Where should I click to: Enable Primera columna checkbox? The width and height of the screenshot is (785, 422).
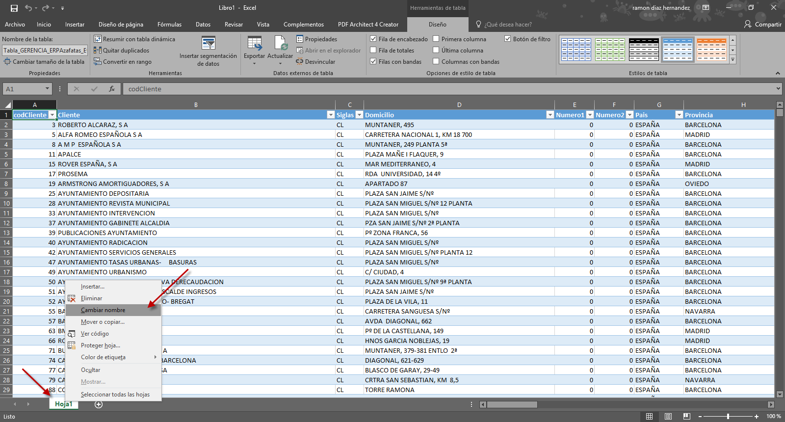coord(436,39)
